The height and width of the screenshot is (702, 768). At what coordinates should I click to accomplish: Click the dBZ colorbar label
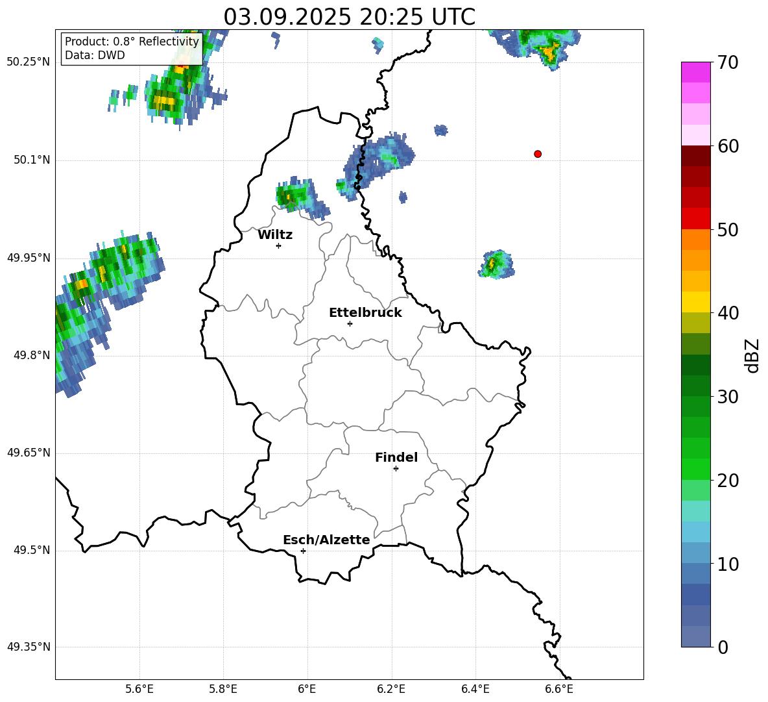click(752, 355)
